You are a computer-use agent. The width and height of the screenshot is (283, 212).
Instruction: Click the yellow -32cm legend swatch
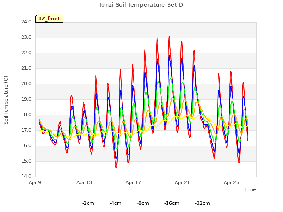(x=188, y=204)
